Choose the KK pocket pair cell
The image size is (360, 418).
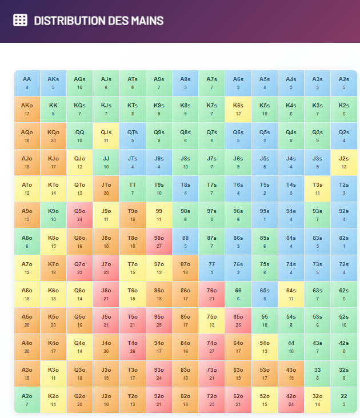point(53,109)
